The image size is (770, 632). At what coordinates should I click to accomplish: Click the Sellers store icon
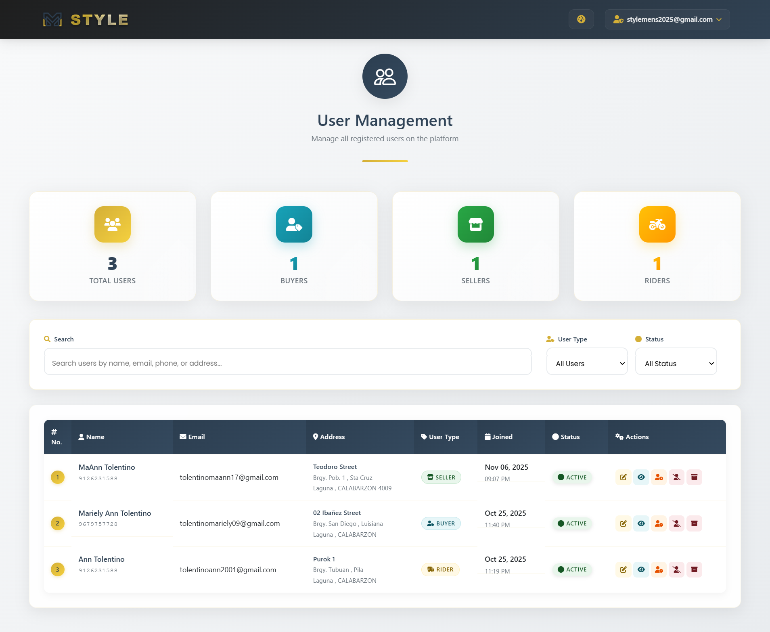(475, 224)
